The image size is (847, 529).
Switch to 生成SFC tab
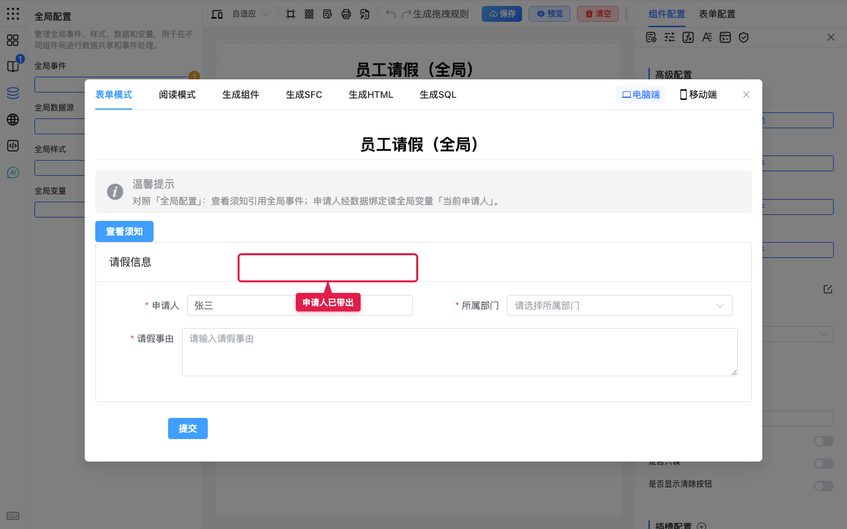pos(304,95)
